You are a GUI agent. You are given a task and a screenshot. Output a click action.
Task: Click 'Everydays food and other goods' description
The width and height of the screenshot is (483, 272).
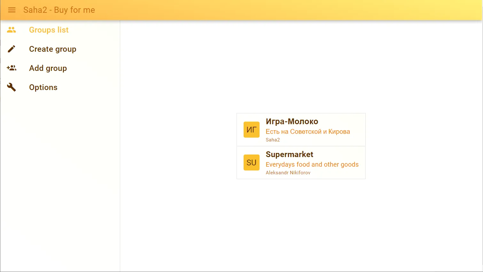312,164
